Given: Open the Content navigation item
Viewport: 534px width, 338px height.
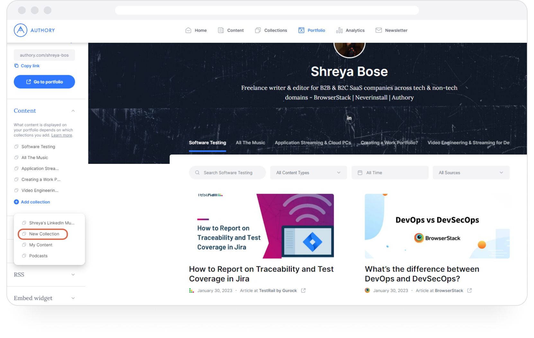Looking at the screenshot, I should pos(231,30).
